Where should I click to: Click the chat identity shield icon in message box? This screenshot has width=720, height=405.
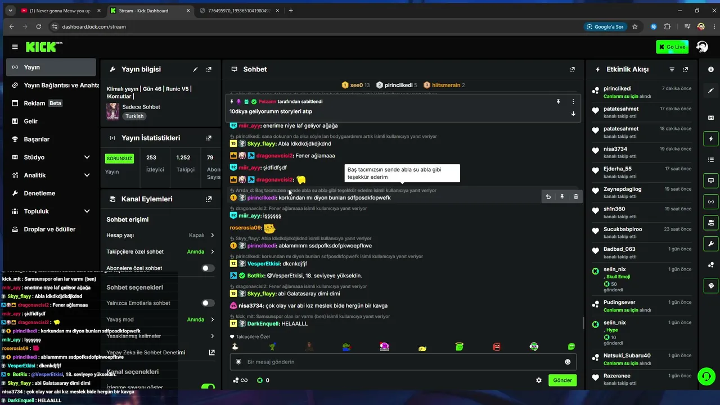(x=238, y=362)
